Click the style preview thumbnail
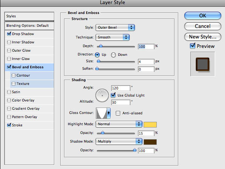Viewport: 225px width, 169px height. (x=202, y=64)
